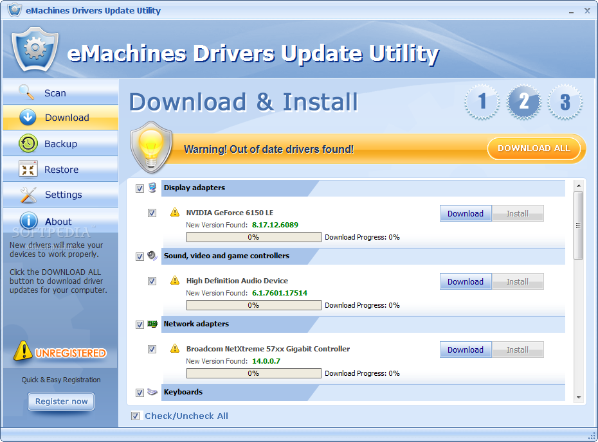This screenshot has width=598, height=442.
Task: Click the driver list scrollbar thumb
Action: (579, 225)
